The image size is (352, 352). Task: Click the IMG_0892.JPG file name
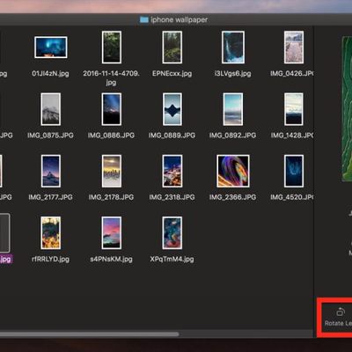pyautogui.click(x=232, y=136)
